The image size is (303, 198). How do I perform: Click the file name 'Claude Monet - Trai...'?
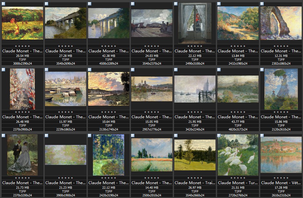tap(195, 183)
